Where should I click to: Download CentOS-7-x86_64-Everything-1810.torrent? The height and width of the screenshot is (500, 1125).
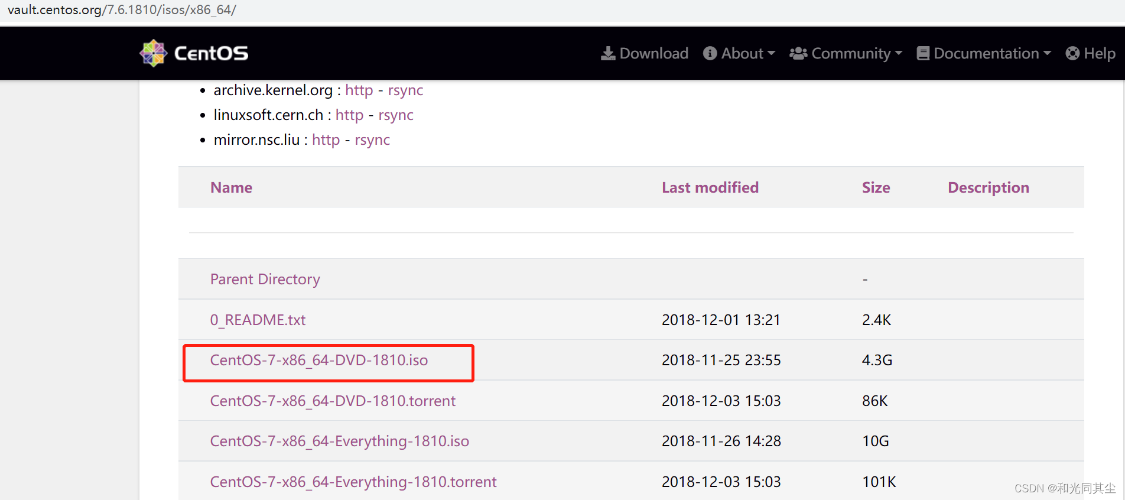353,482
